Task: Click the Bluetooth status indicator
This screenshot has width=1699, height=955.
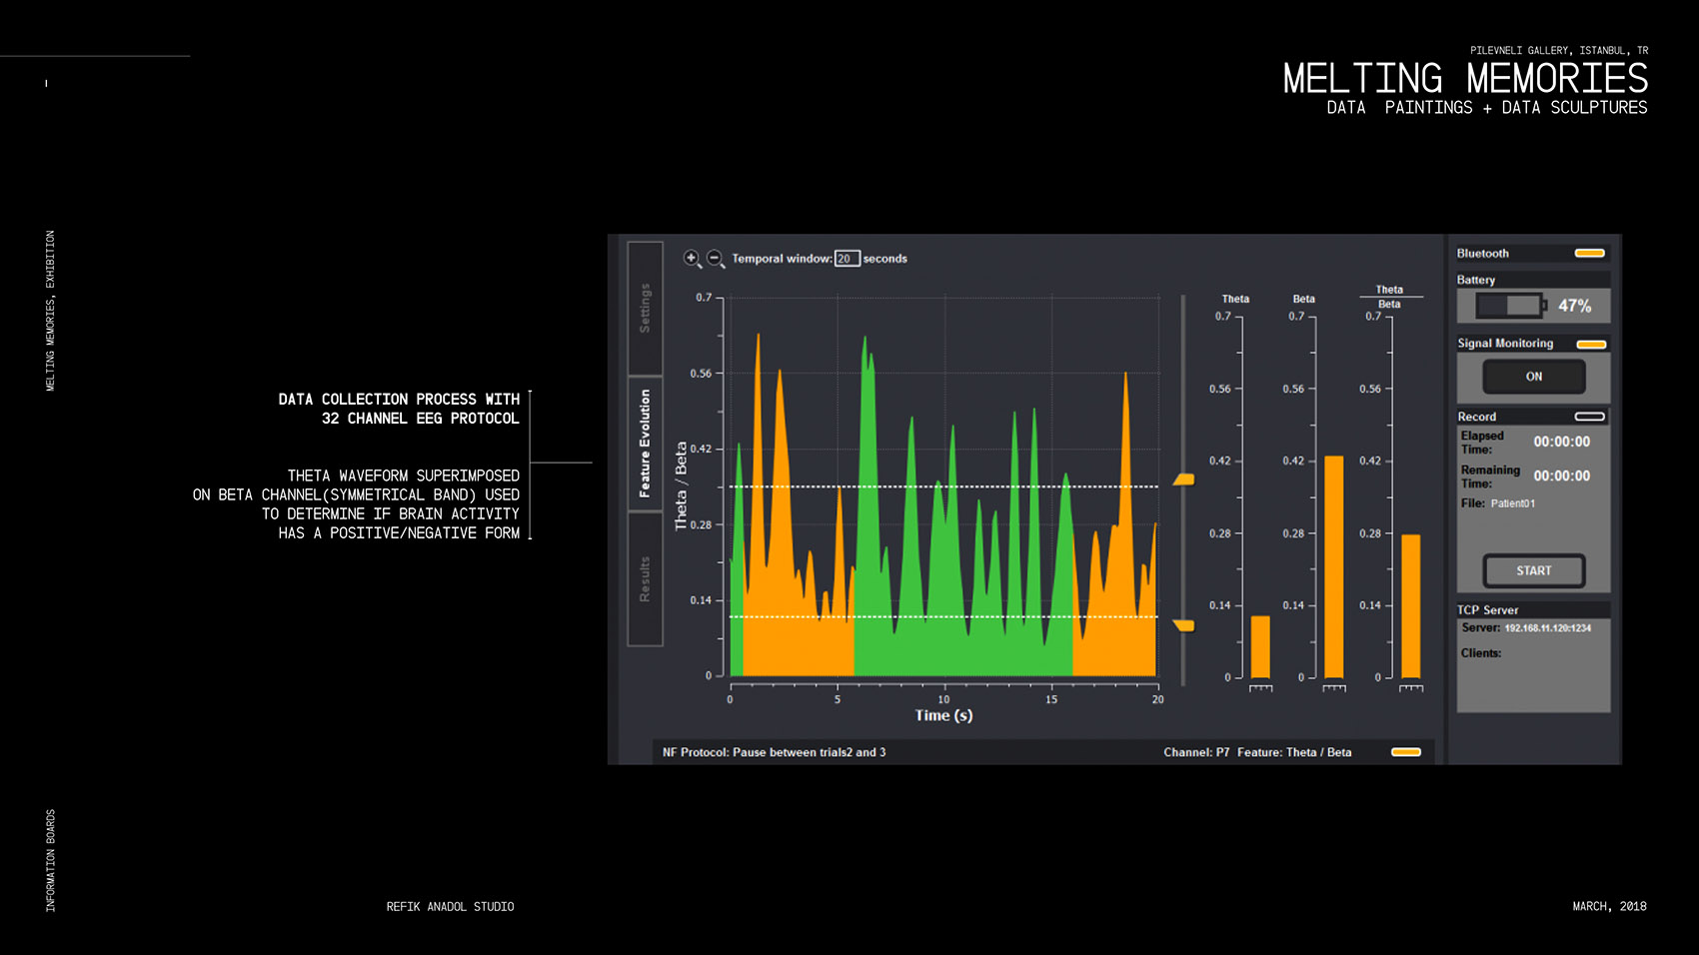Action: coord(1589,254)
